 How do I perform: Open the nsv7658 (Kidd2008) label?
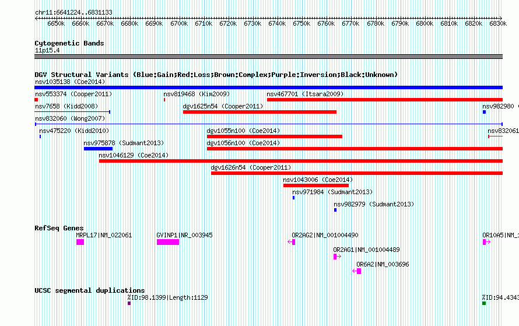click(x=66, y=106)
